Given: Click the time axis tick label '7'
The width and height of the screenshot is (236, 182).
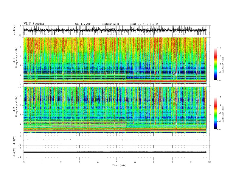Looking at the screenshot, I should point(154,162).
